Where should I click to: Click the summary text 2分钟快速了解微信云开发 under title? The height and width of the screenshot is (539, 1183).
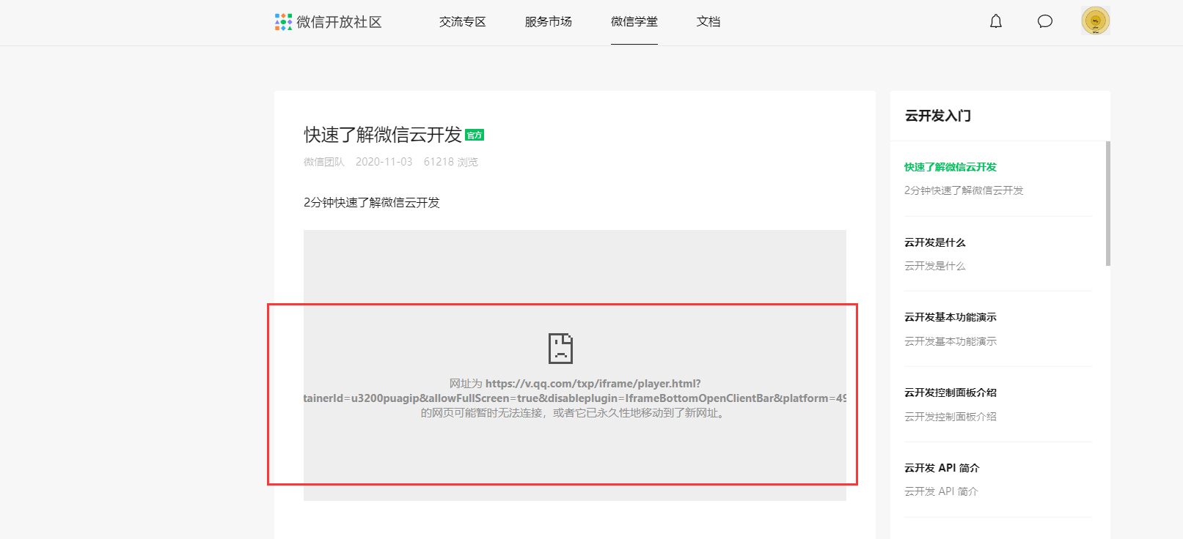point(372,203)
